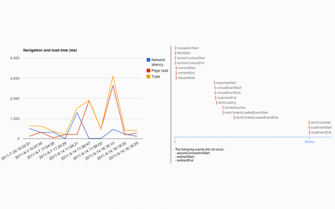Click the 2011-9-14 11:58:47 x-axis label
The image size is (335, 209).
[x=76, y=151]
